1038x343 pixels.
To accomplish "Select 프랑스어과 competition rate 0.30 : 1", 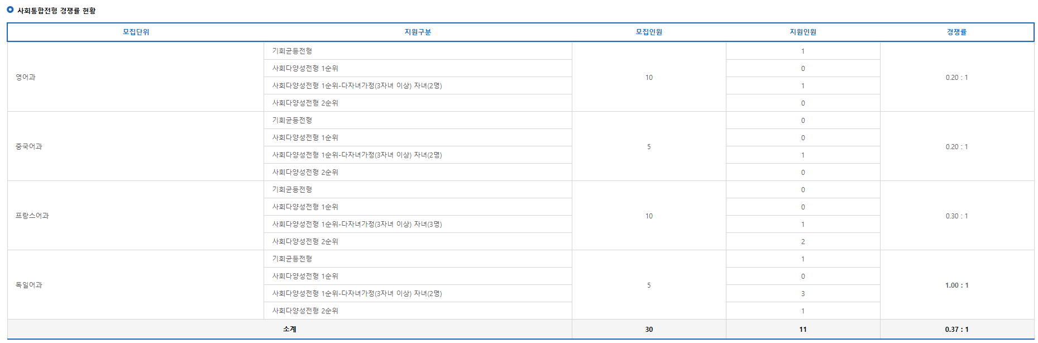I will point(956,216).
